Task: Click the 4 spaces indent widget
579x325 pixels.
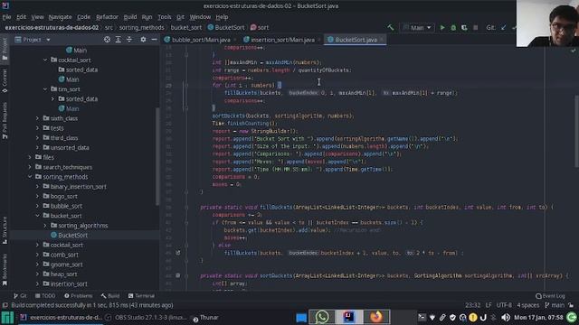Action: click(528, 305)
